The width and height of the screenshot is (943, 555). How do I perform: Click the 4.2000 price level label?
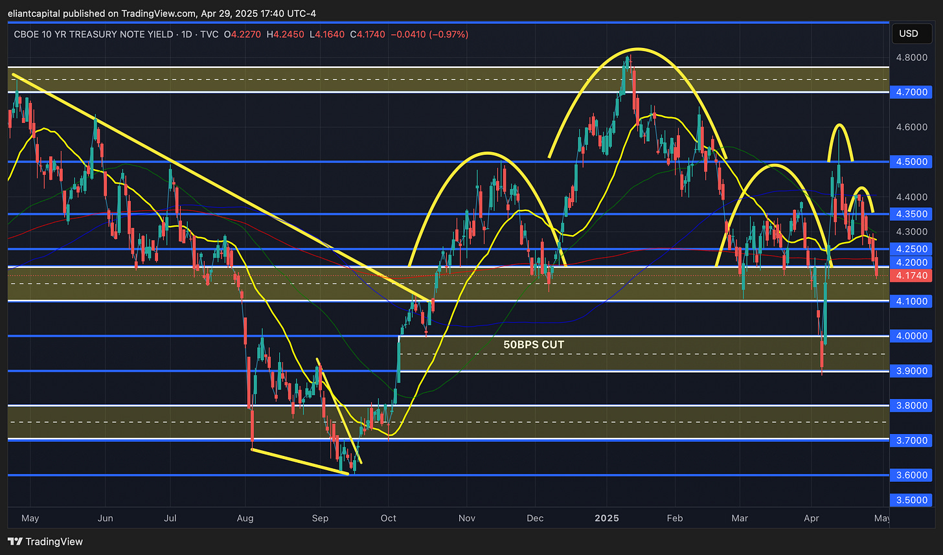pyautogui.click(x=913, y=262)
